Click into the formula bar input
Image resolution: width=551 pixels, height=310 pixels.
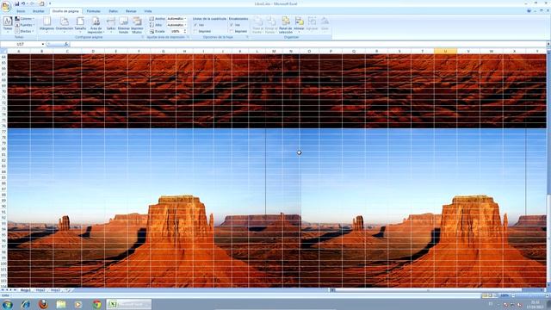click(307, 44)
